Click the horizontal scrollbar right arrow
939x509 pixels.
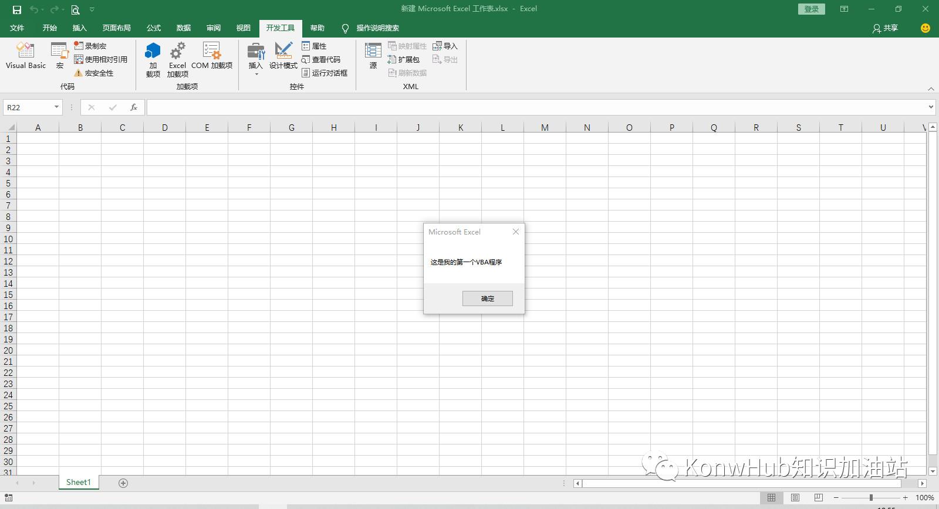(x=922, y=483)
